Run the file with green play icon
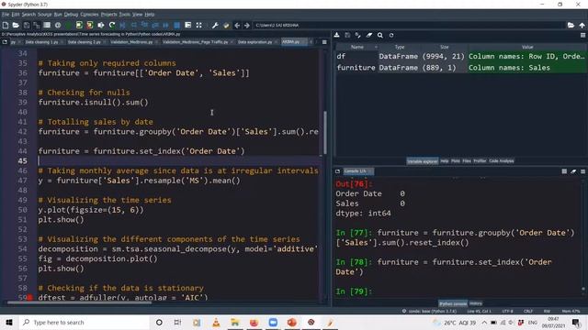This screenshot has height=330, width=588. click(68, 25)
